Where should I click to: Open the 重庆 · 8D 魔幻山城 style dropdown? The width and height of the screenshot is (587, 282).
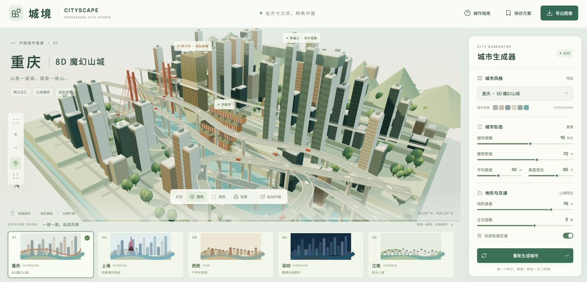[525, 93]
